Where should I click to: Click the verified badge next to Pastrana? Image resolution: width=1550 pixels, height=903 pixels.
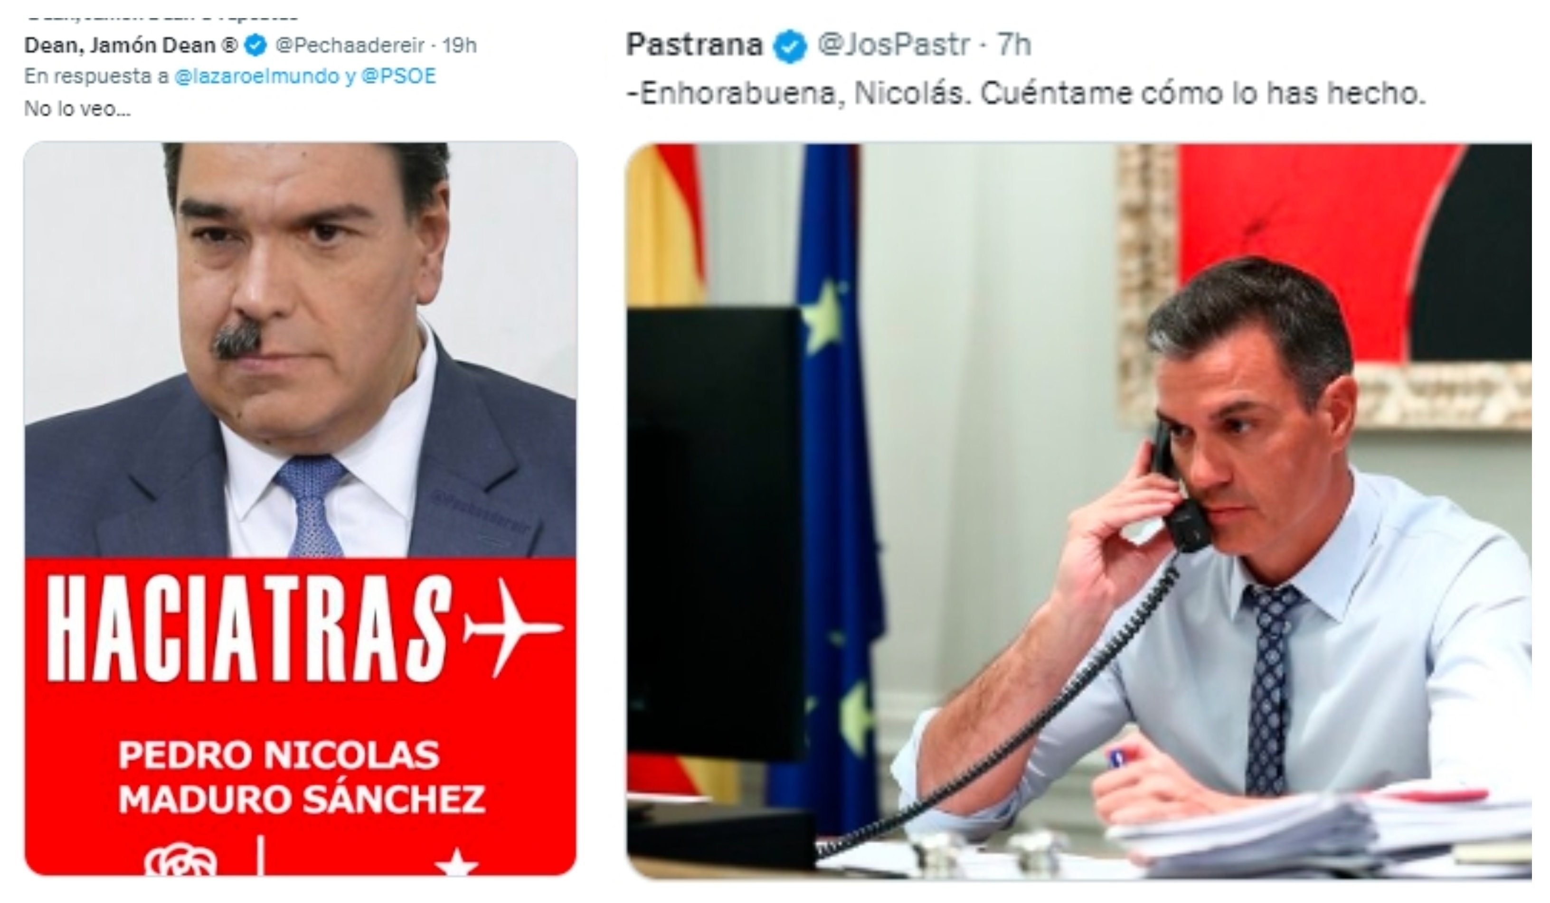click(790, 46)
